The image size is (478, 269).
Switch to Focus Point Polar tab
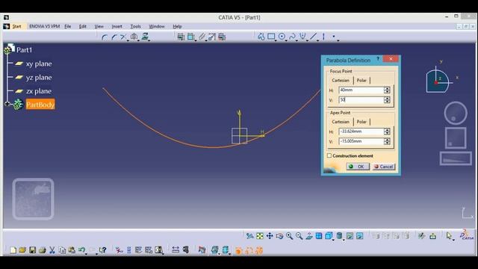coord(361,80)
